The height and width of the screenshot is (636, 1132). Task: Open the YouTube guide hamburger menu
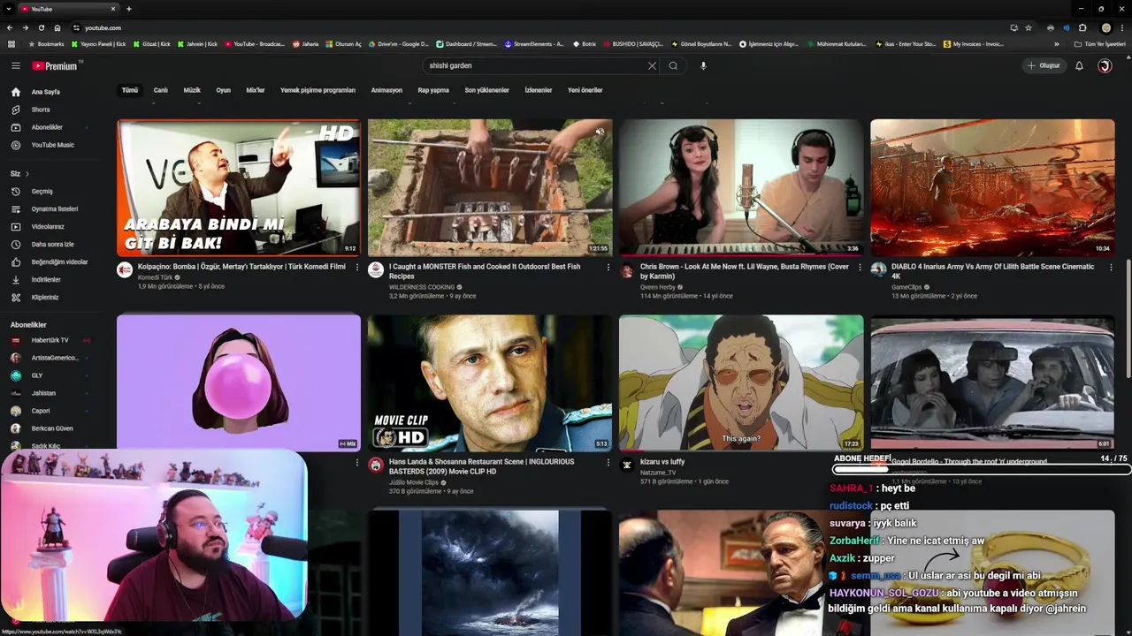15,65
